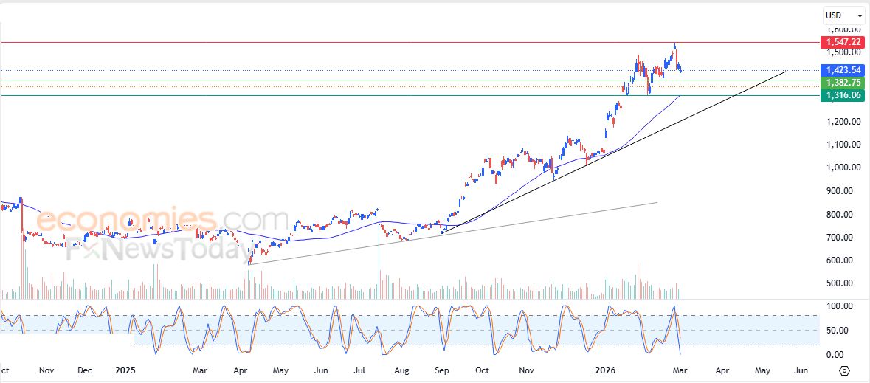The image size is (870, 383).
Task: Click the 500.00 price scale value
Action: coord(842,283)
